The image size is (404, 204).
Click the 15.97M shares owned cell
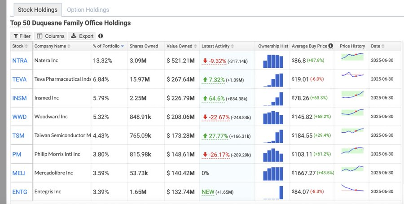140,79
